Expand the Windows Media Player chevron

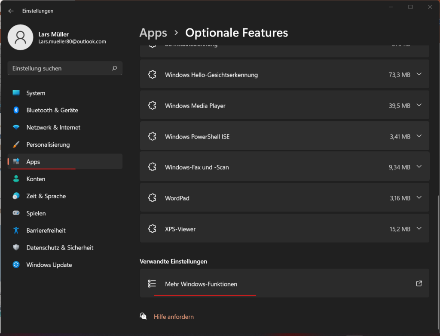click(x=419, y=105)
